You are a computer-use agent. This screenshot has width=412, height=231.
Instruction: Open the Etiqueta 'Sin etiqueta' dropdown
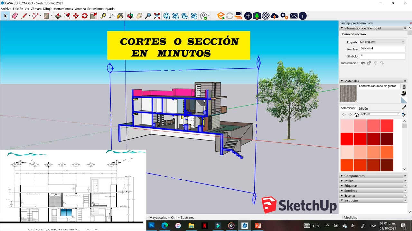(x=382, y=42)
